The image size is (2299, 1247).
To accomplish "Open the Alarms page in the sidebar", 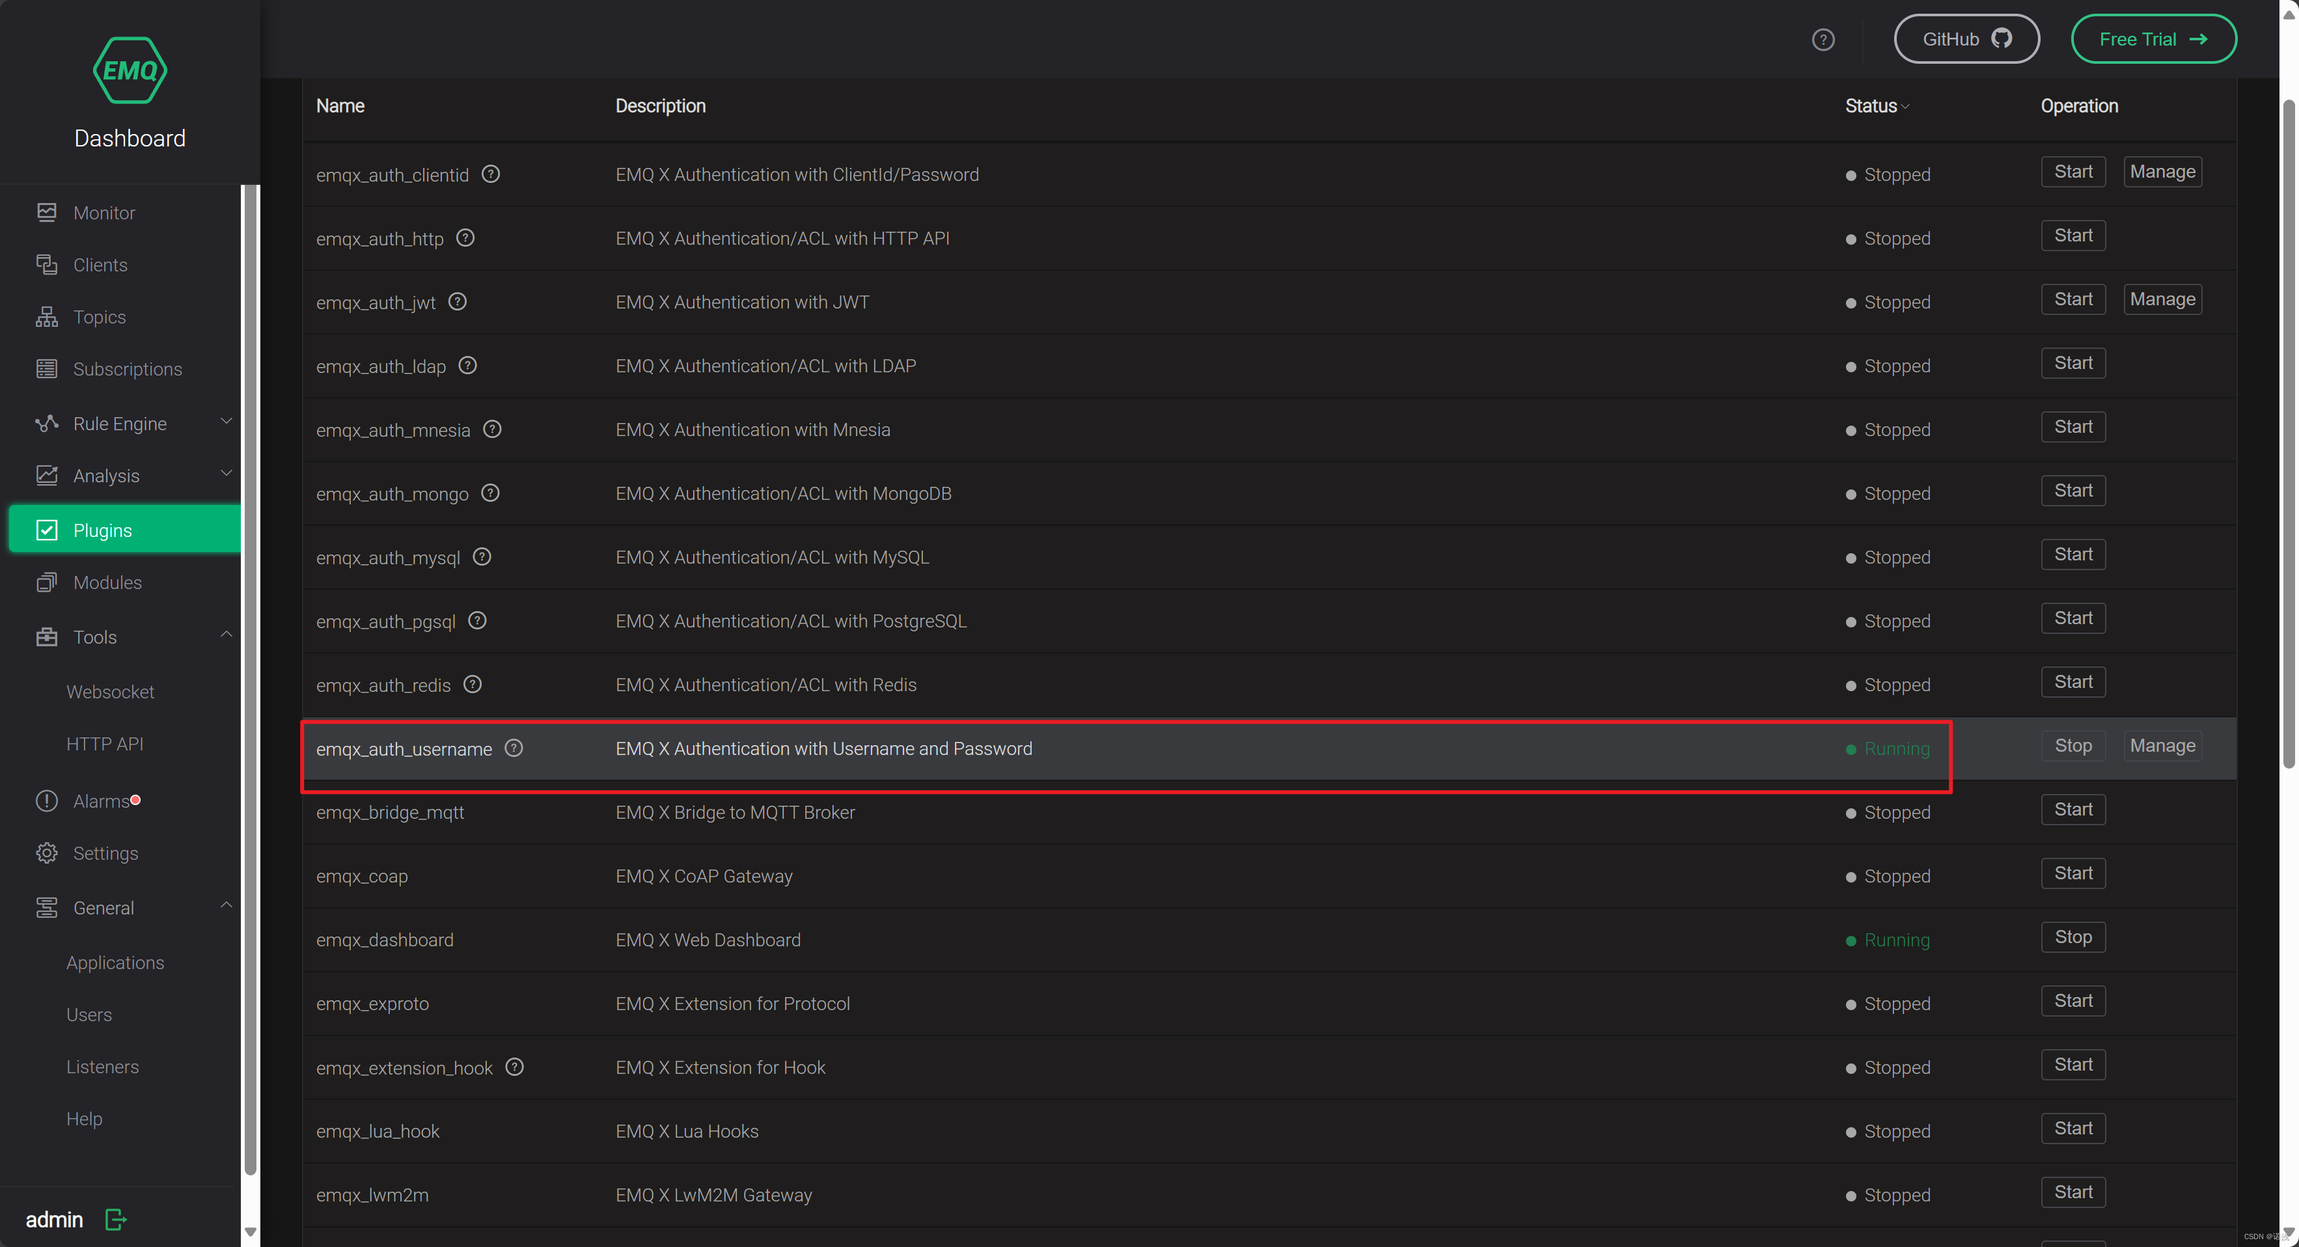I will [x=102, y=801].
